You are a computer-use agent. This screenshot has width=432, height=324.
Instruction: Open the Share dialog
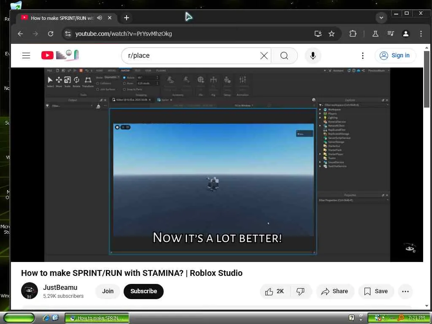point(335,292)
